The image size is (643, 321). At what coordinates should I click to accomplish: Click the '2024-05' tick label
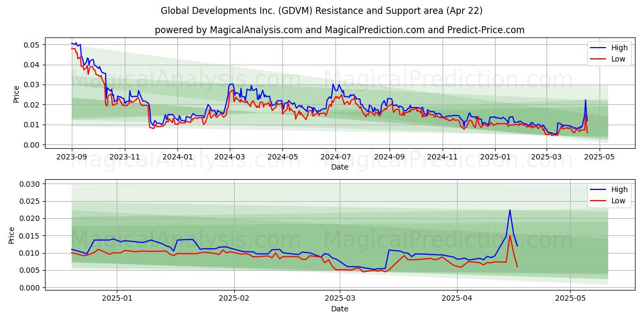click(x=282, y=157)
